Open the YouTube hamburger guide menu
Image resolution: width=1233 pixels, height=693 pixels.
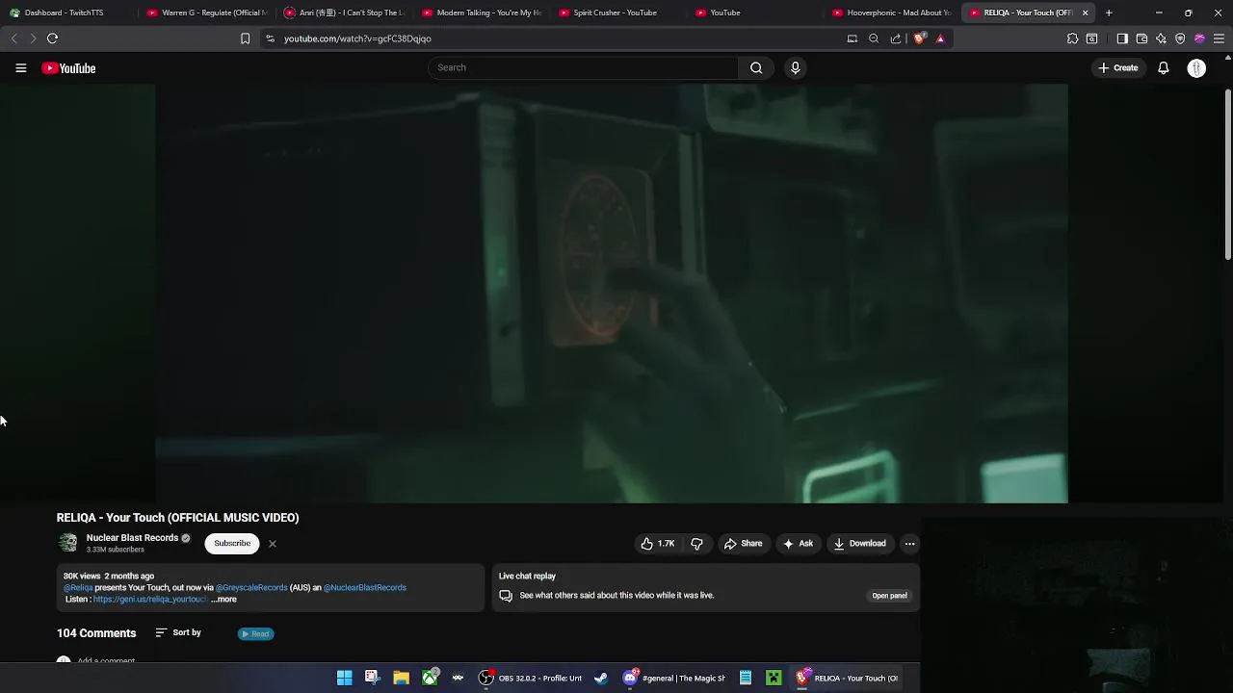[20, 68]
